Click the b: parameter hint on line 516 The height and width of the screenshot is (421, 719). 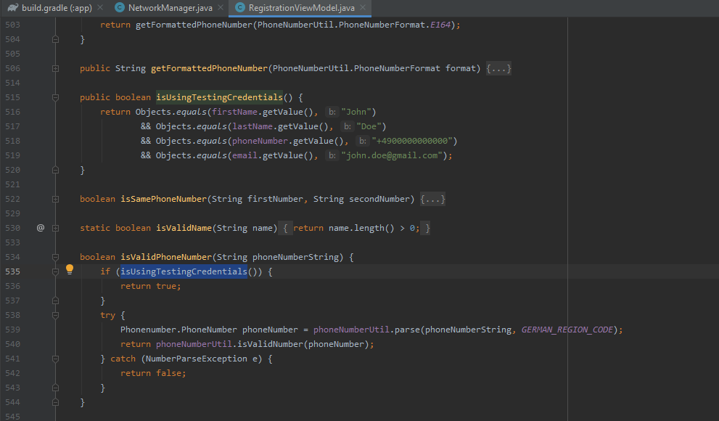coord(332,112)
